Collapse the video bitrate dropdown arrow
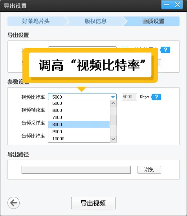 pyautogui.click(x=113, y=97)
